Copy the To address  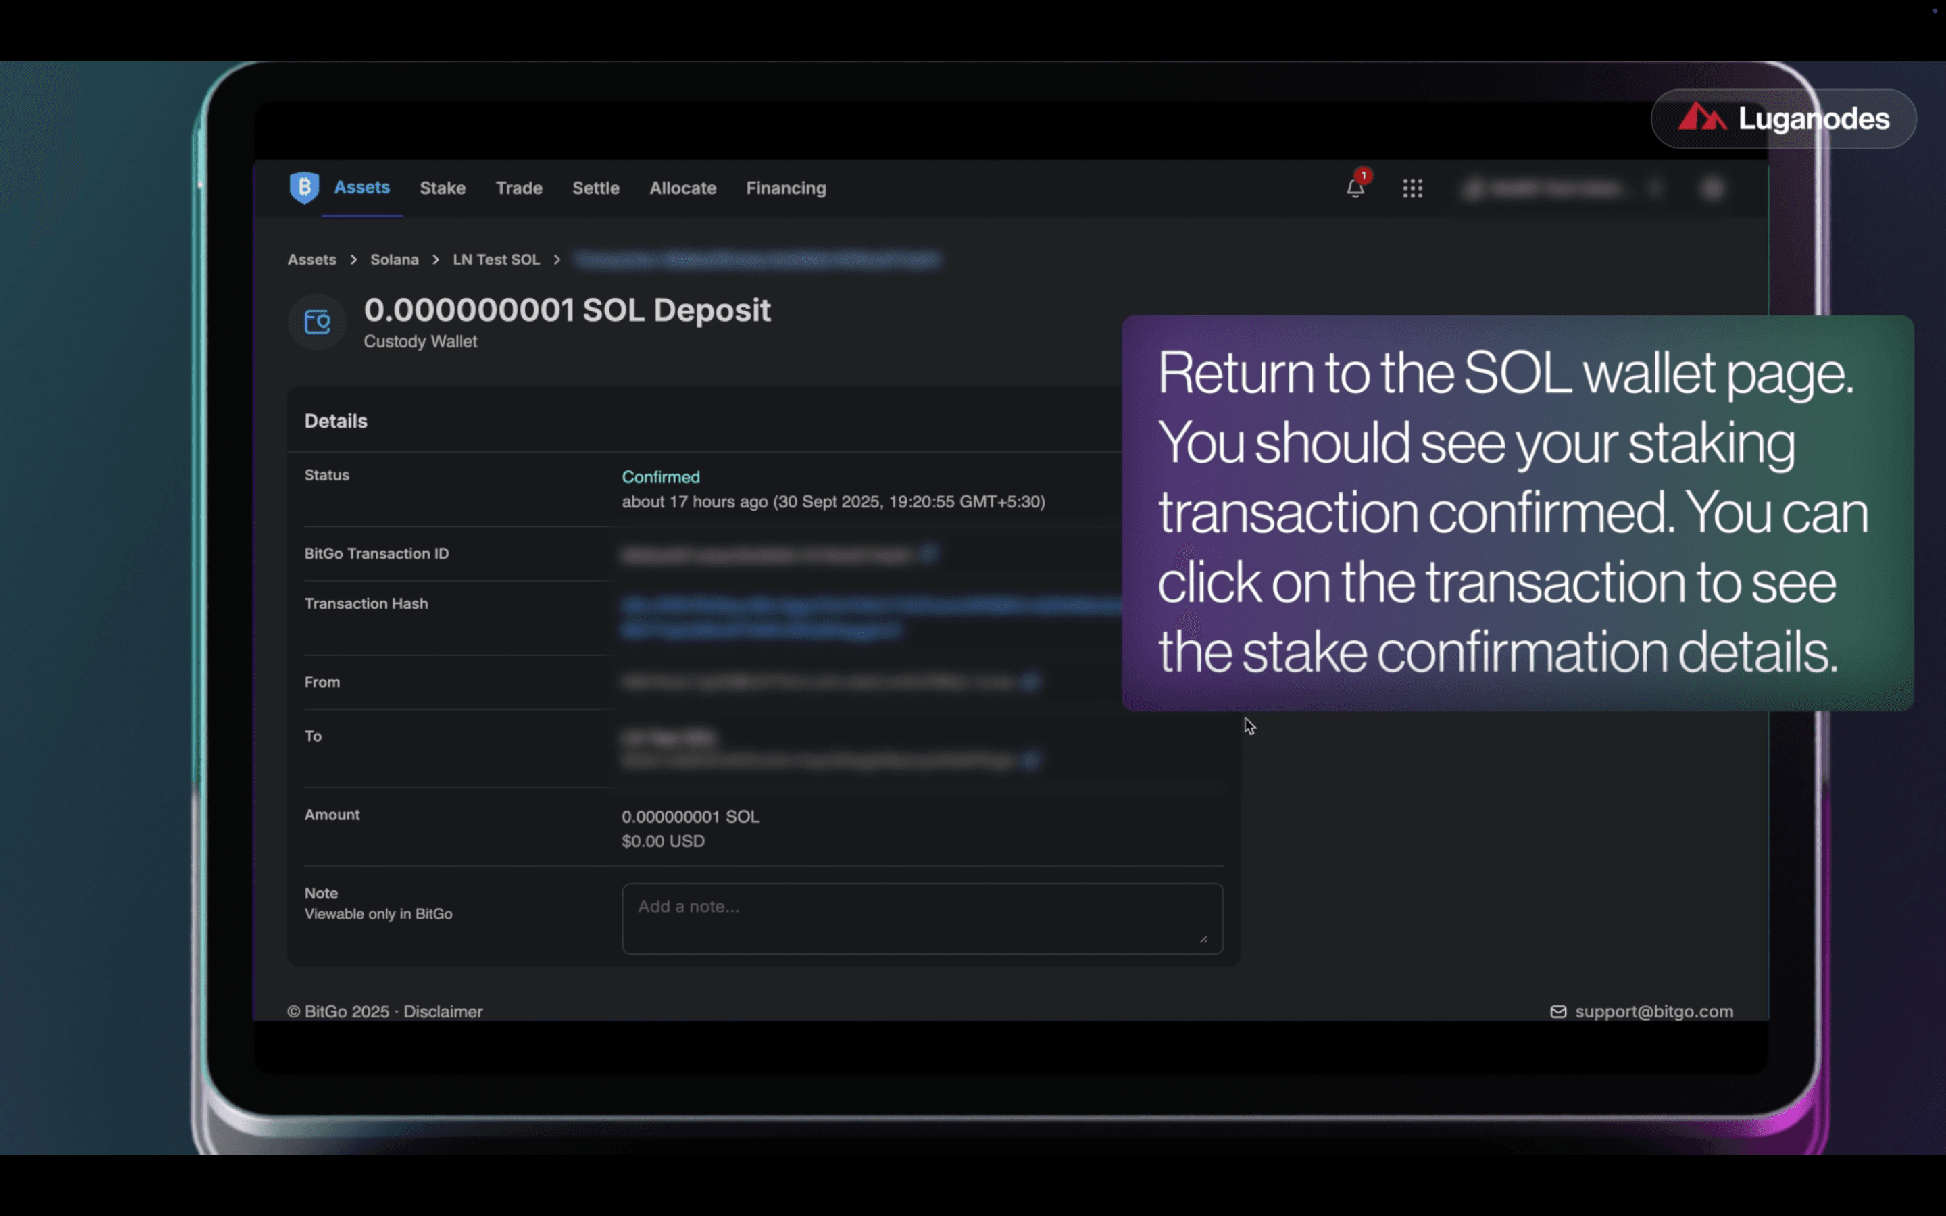(x=1030, y=759)
